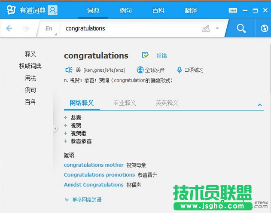Jump to 百科 in sidebar

30,102
